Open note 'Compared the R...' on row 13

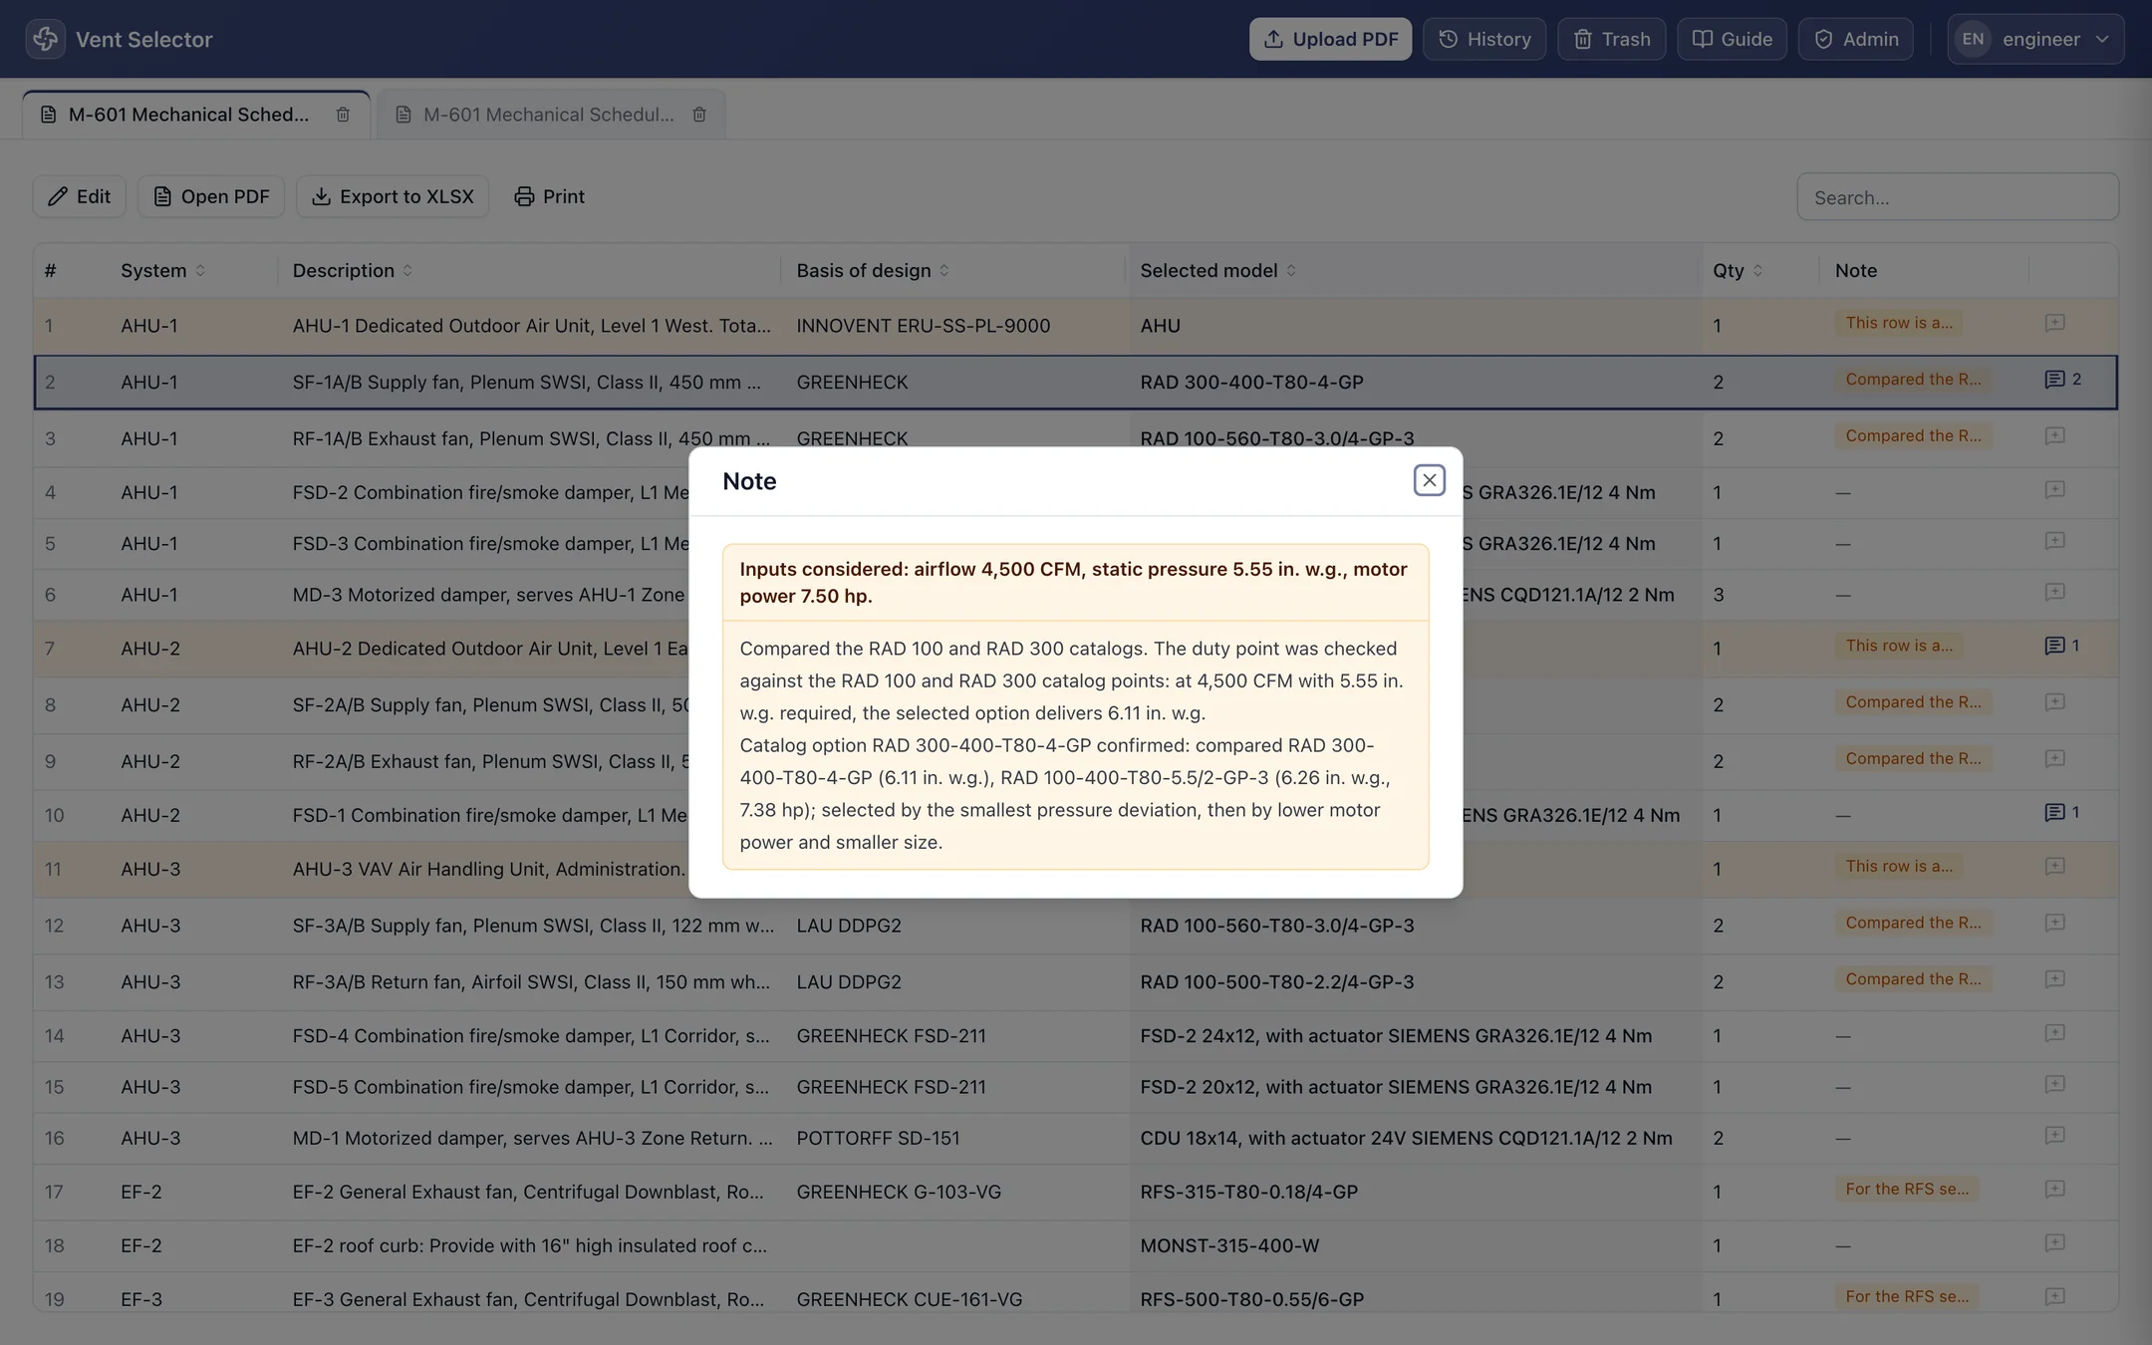coord(1912,979)
